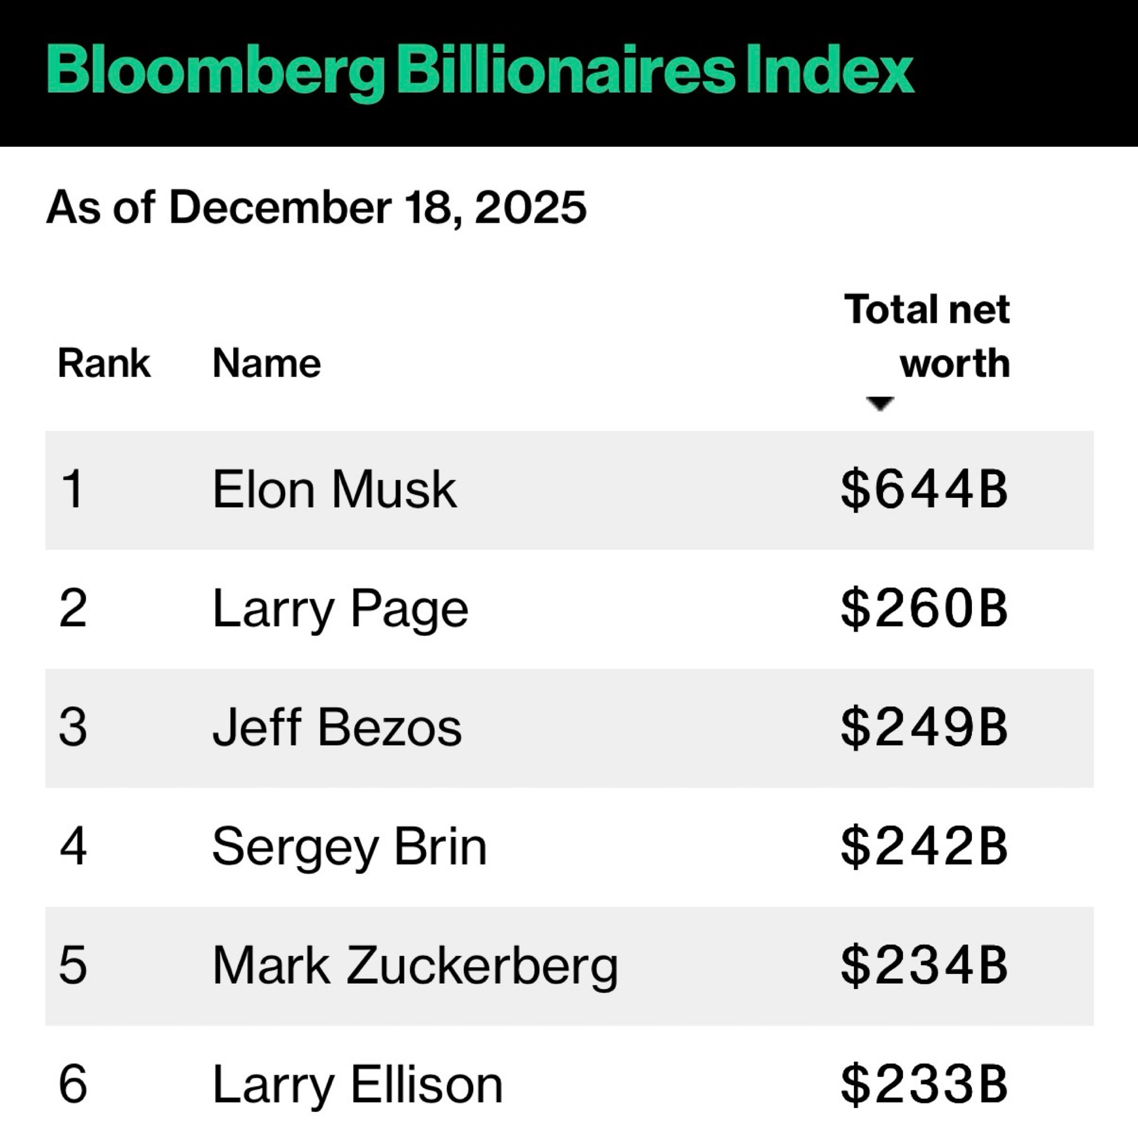This screenshot has height=1138, width=1138.
Task: Select the $249B net worth figure
Action: click(924, 728)
